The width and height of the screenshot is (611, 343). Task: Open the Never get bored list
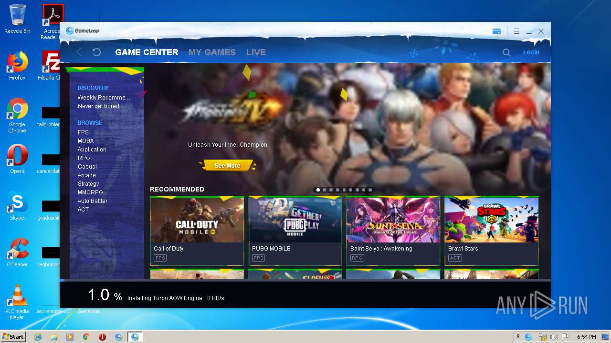98,106
